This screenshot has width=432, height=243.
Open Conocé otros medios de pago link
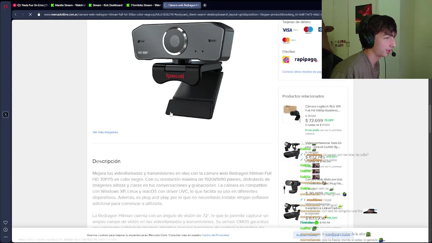302,72
